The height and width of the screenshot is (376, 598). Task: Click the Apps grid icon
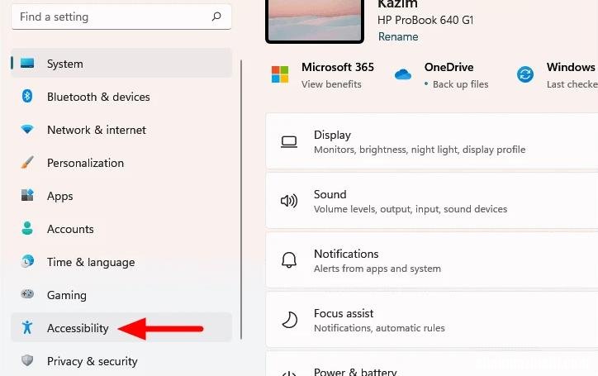tap(27, 195)
